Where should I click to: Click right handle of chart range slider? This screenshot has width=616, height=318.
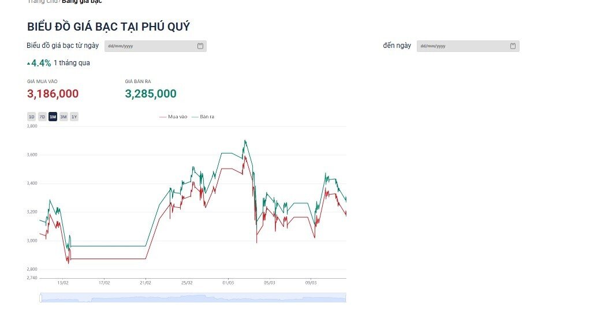click(346, 298)
